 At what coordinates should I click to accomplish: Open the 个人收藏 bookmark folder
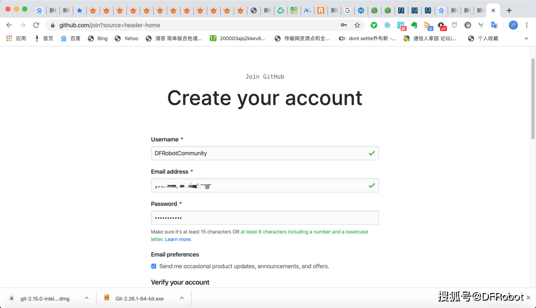pos(483,38)
